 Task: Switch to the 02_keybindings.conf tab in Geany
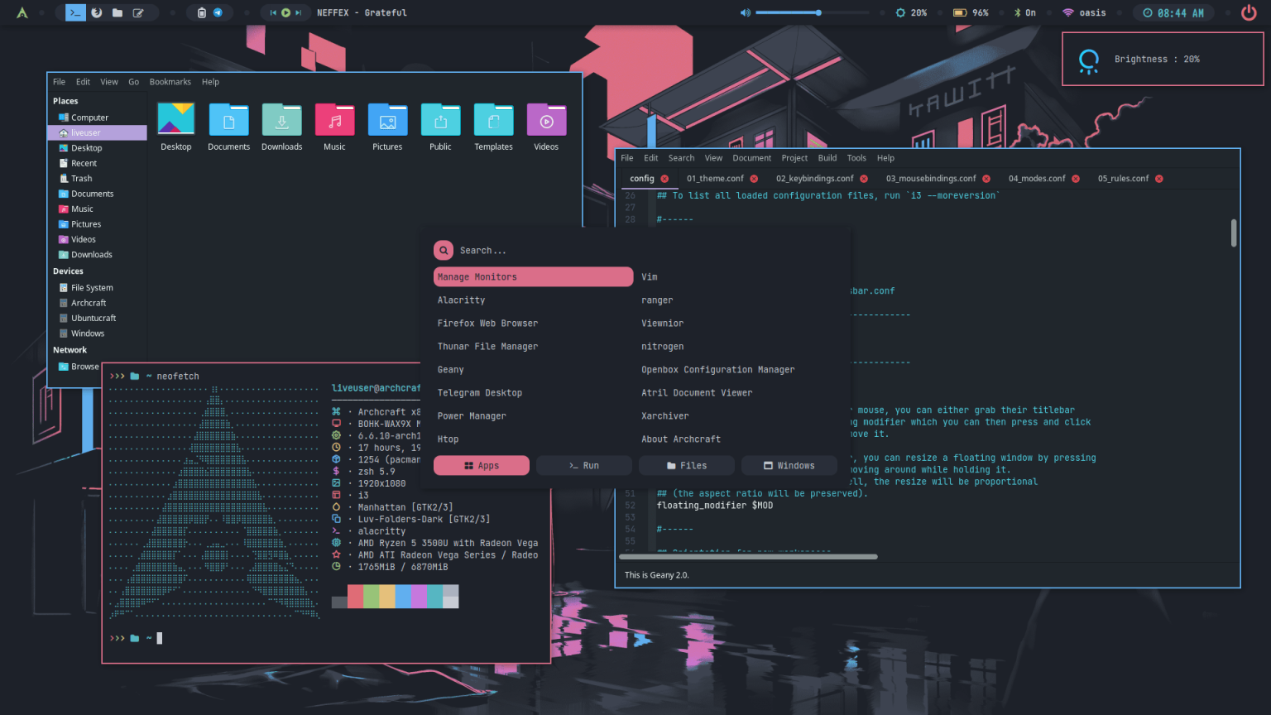tap(815, 178)
